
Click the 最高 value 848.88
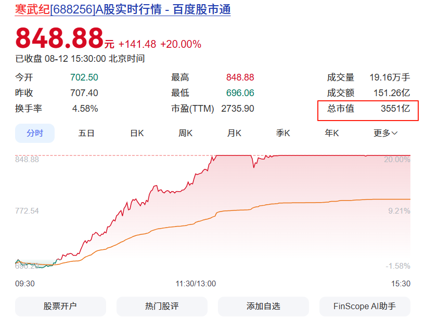pyautogui.click(x=240, y=77)
